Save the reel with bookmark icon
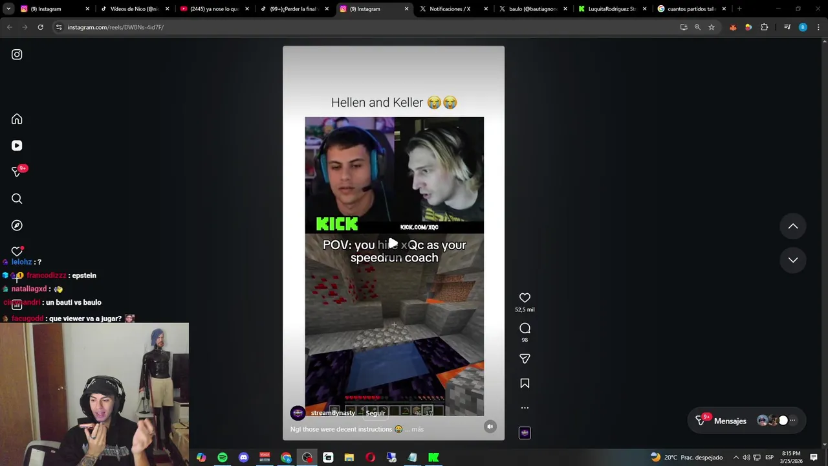Image resolution: width=828 pixels, height=466 pixels. pos(525,383)
